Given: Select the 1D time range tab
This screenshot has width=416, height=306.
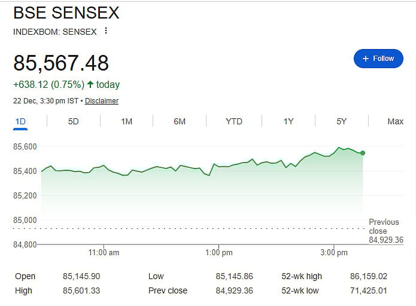Looking at the screenshot, I should pyautogui.click(x=20, y=121).
